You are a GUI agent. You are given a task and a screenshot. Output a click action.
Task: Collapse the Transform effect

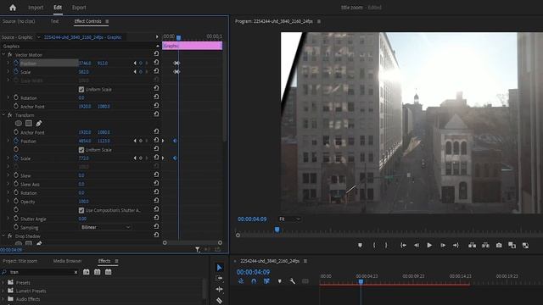click(x=3, y=115)
